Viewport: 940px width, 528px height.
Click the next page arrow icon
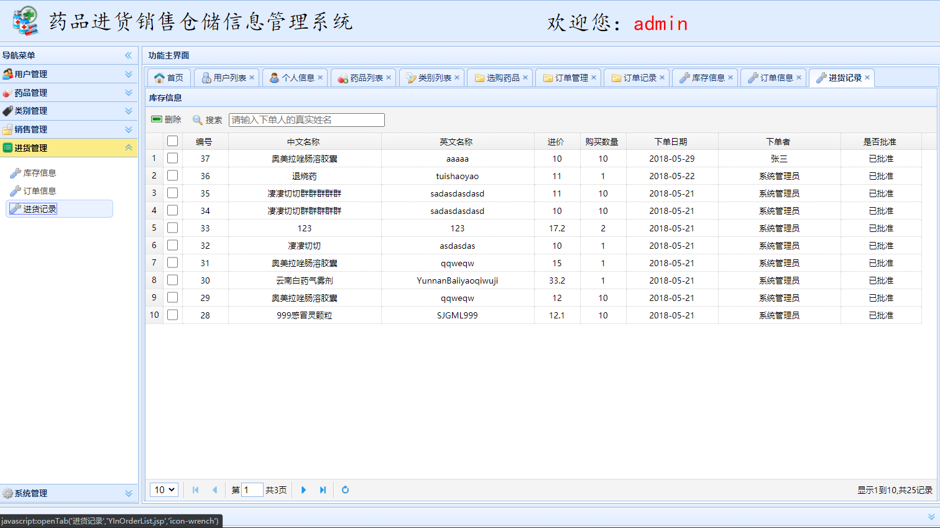click(303, 490)
